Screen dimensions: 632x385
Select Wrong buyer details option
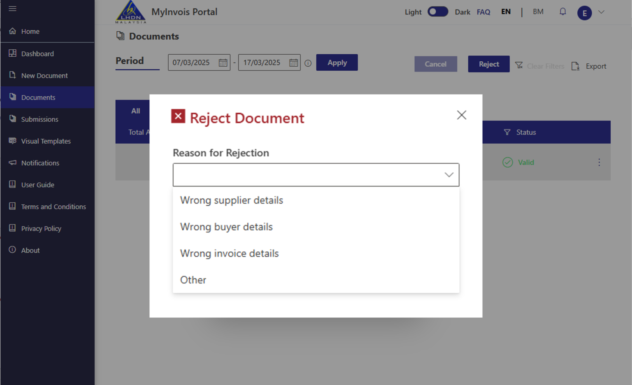[316, 227]
